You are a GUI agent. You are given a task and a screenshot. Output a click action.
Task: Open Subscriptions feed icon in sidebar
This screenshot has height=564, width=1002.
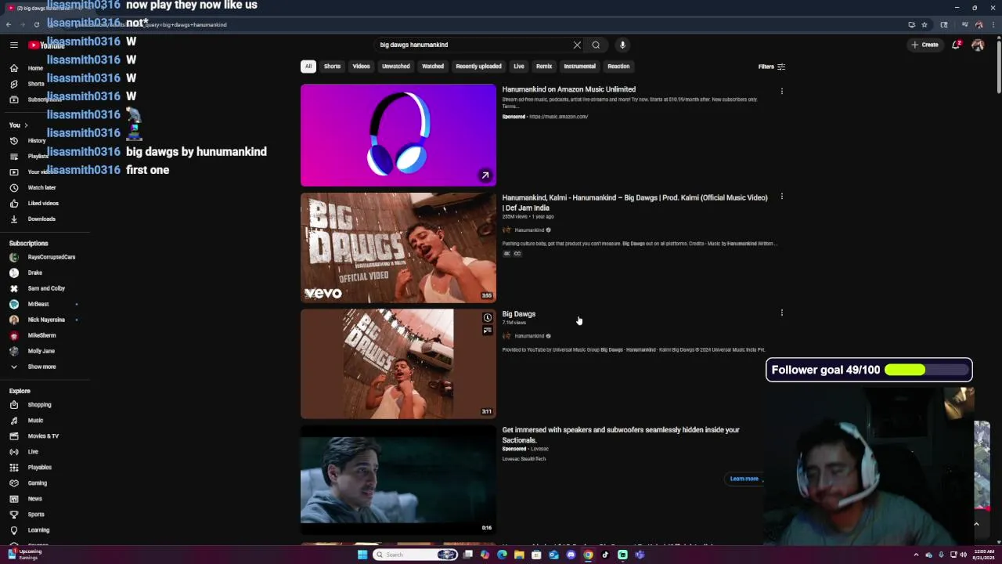[x=13, y=99]
